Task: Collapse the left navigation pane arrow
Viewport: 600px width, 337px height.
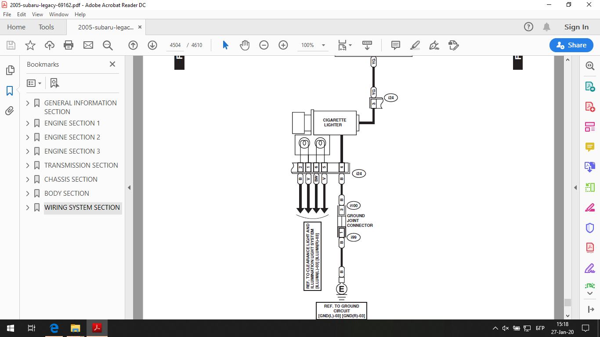Action: (129, 188)
